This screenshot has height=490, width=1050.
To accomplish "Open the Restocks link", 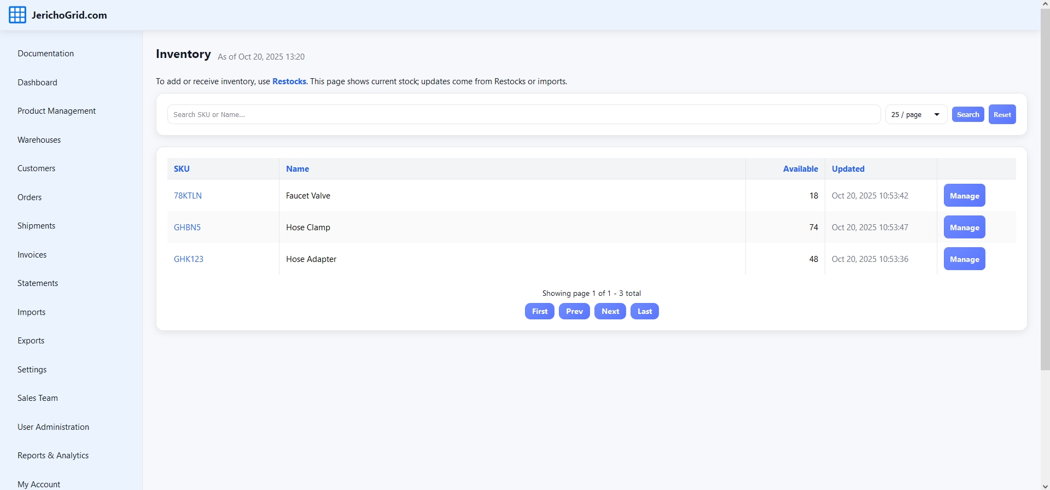I will pyautogui.click(x=289, y=81).
